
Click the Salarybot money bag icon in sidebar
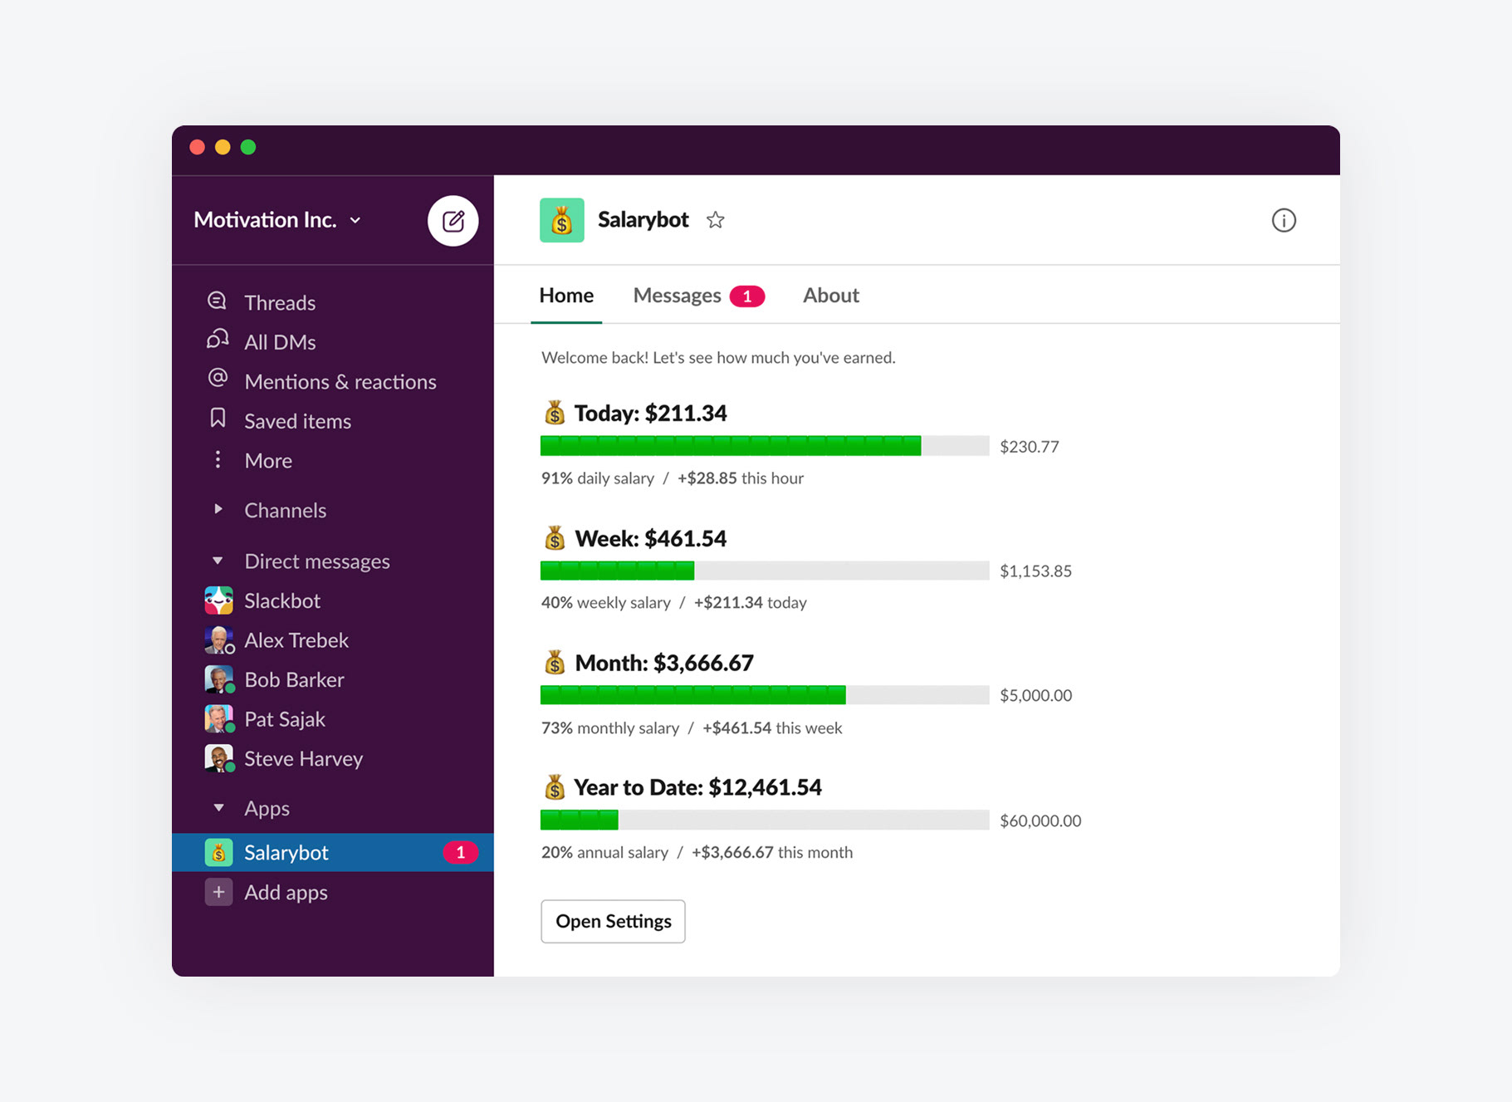pyautogui.click(x=218, y=852)
